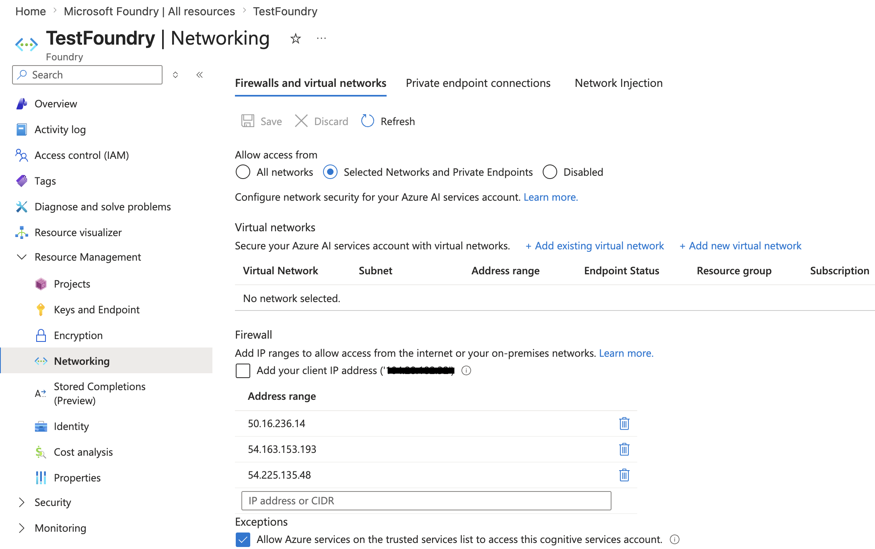Screen dimensions: 875x549
Task: Click the Properties bars icon
Action: (41, 478)
